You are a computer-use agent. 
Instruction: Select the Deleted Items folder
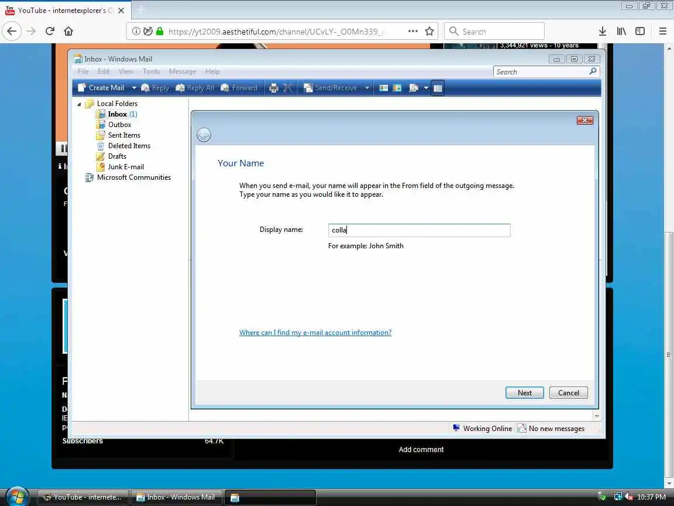[129, 146]
